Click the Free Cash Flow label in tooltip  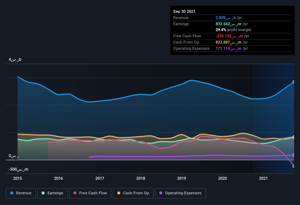tap(187, 36)
